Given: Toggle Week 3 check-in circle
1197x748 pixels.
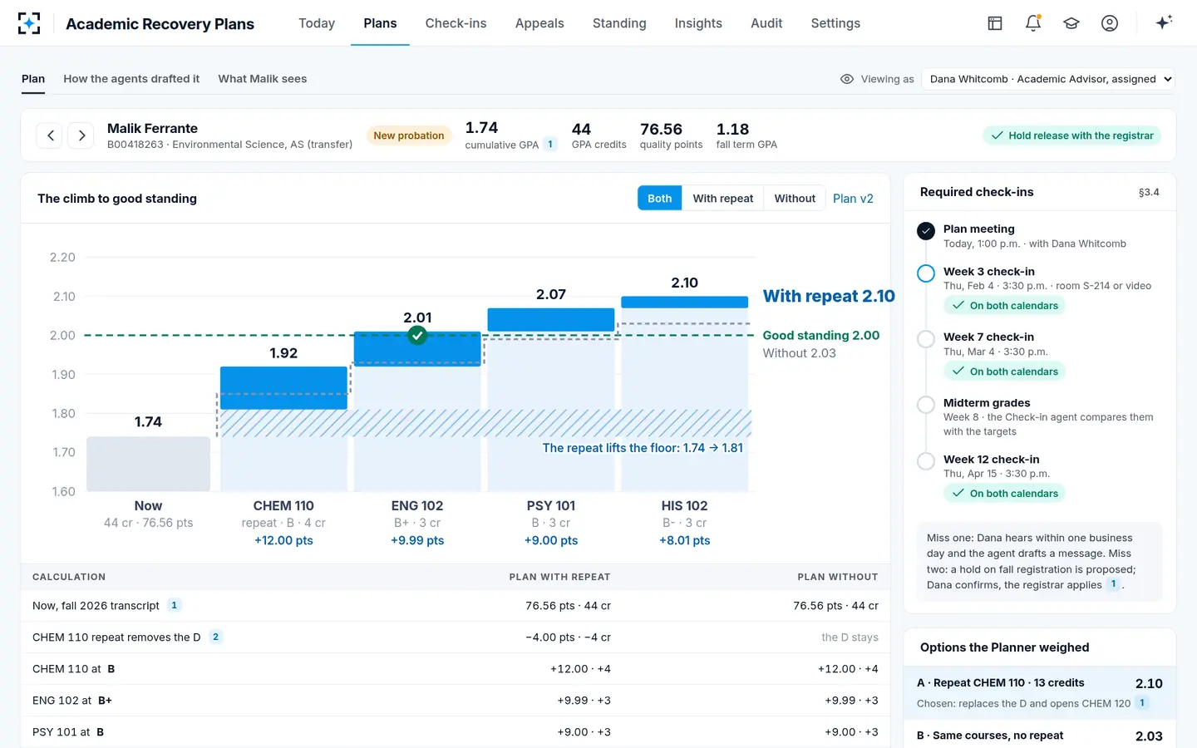Looking at the screenshot, I should point(926,273).
